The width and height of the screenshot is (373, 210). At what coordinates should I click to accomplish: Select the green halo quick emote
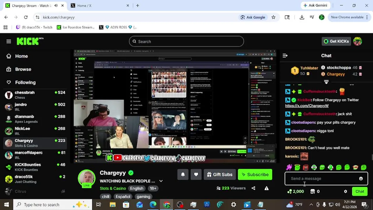point(297,167)
